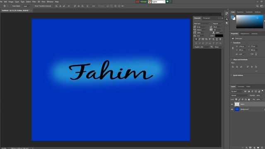
Task: Click lock all padlock icon
Action: [x=249, y=99]
